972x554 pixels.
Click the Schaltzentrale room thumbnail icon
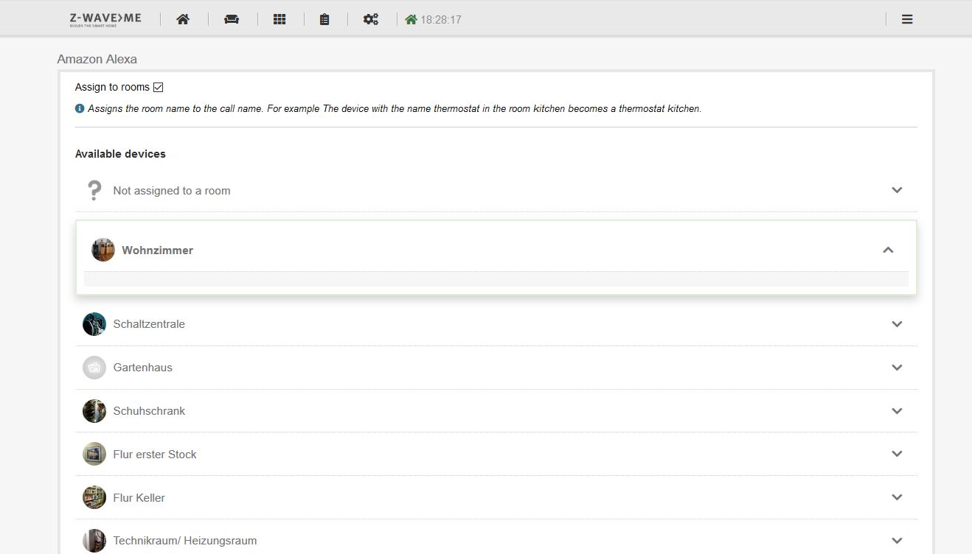click(x=94, y=323)
